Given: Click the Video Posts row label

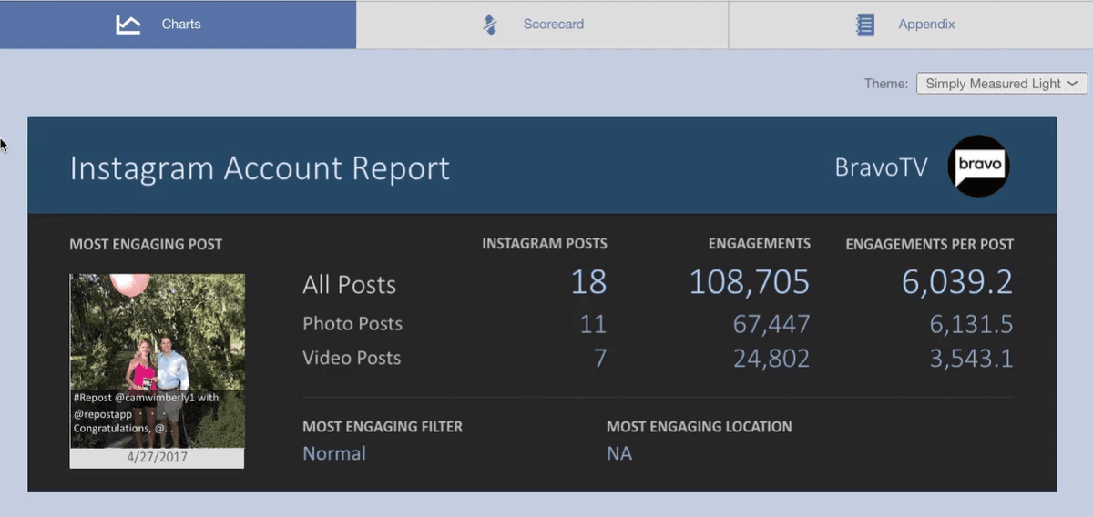Looking at the screenshot, I should pos(352,359).
